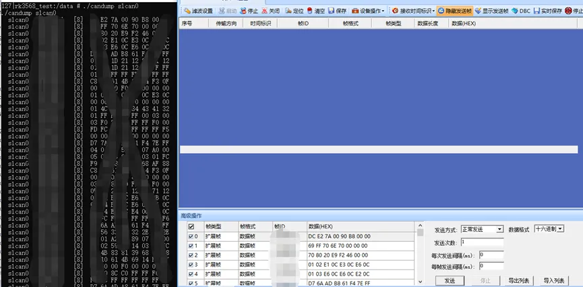Click the 时间标识 column header
This screenshot has height=287, width=583.
point(260,24)
